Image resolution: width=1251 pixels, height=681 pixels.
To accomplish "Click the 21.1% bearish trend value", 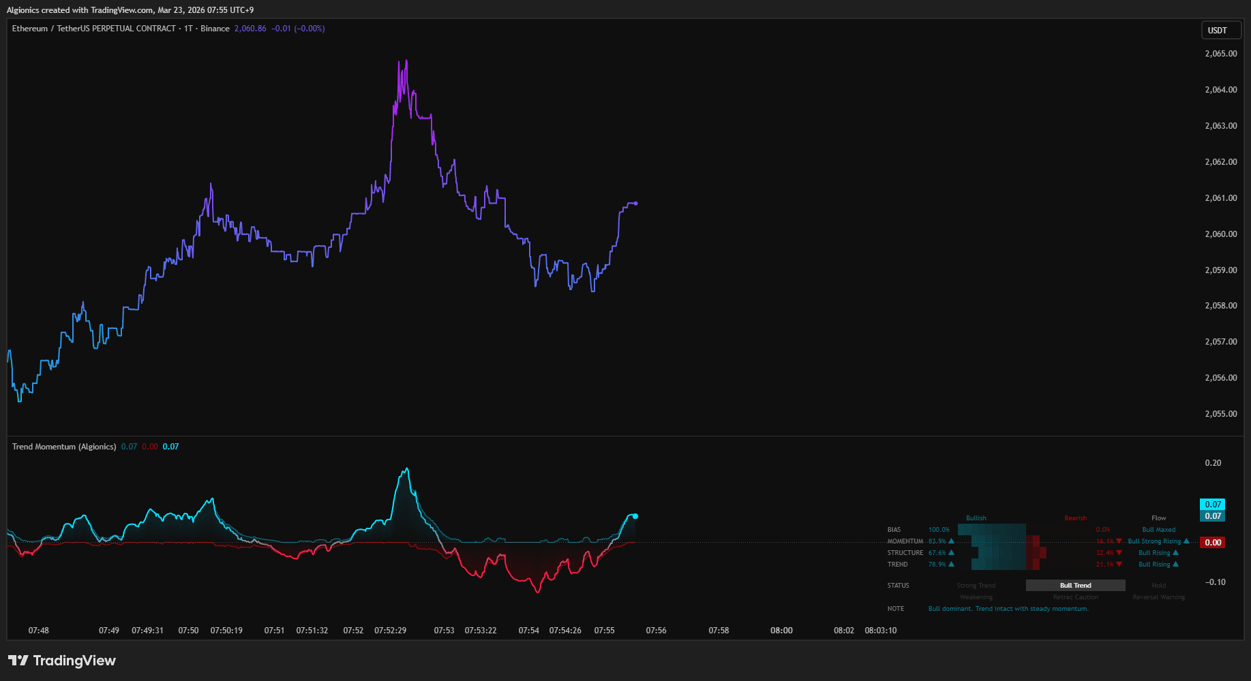I will click(1104, 565).
